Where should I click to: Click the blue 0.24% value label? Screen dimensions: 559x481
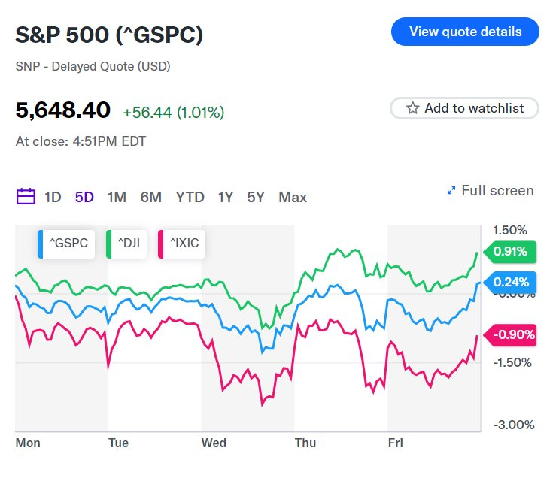(512, 283)
